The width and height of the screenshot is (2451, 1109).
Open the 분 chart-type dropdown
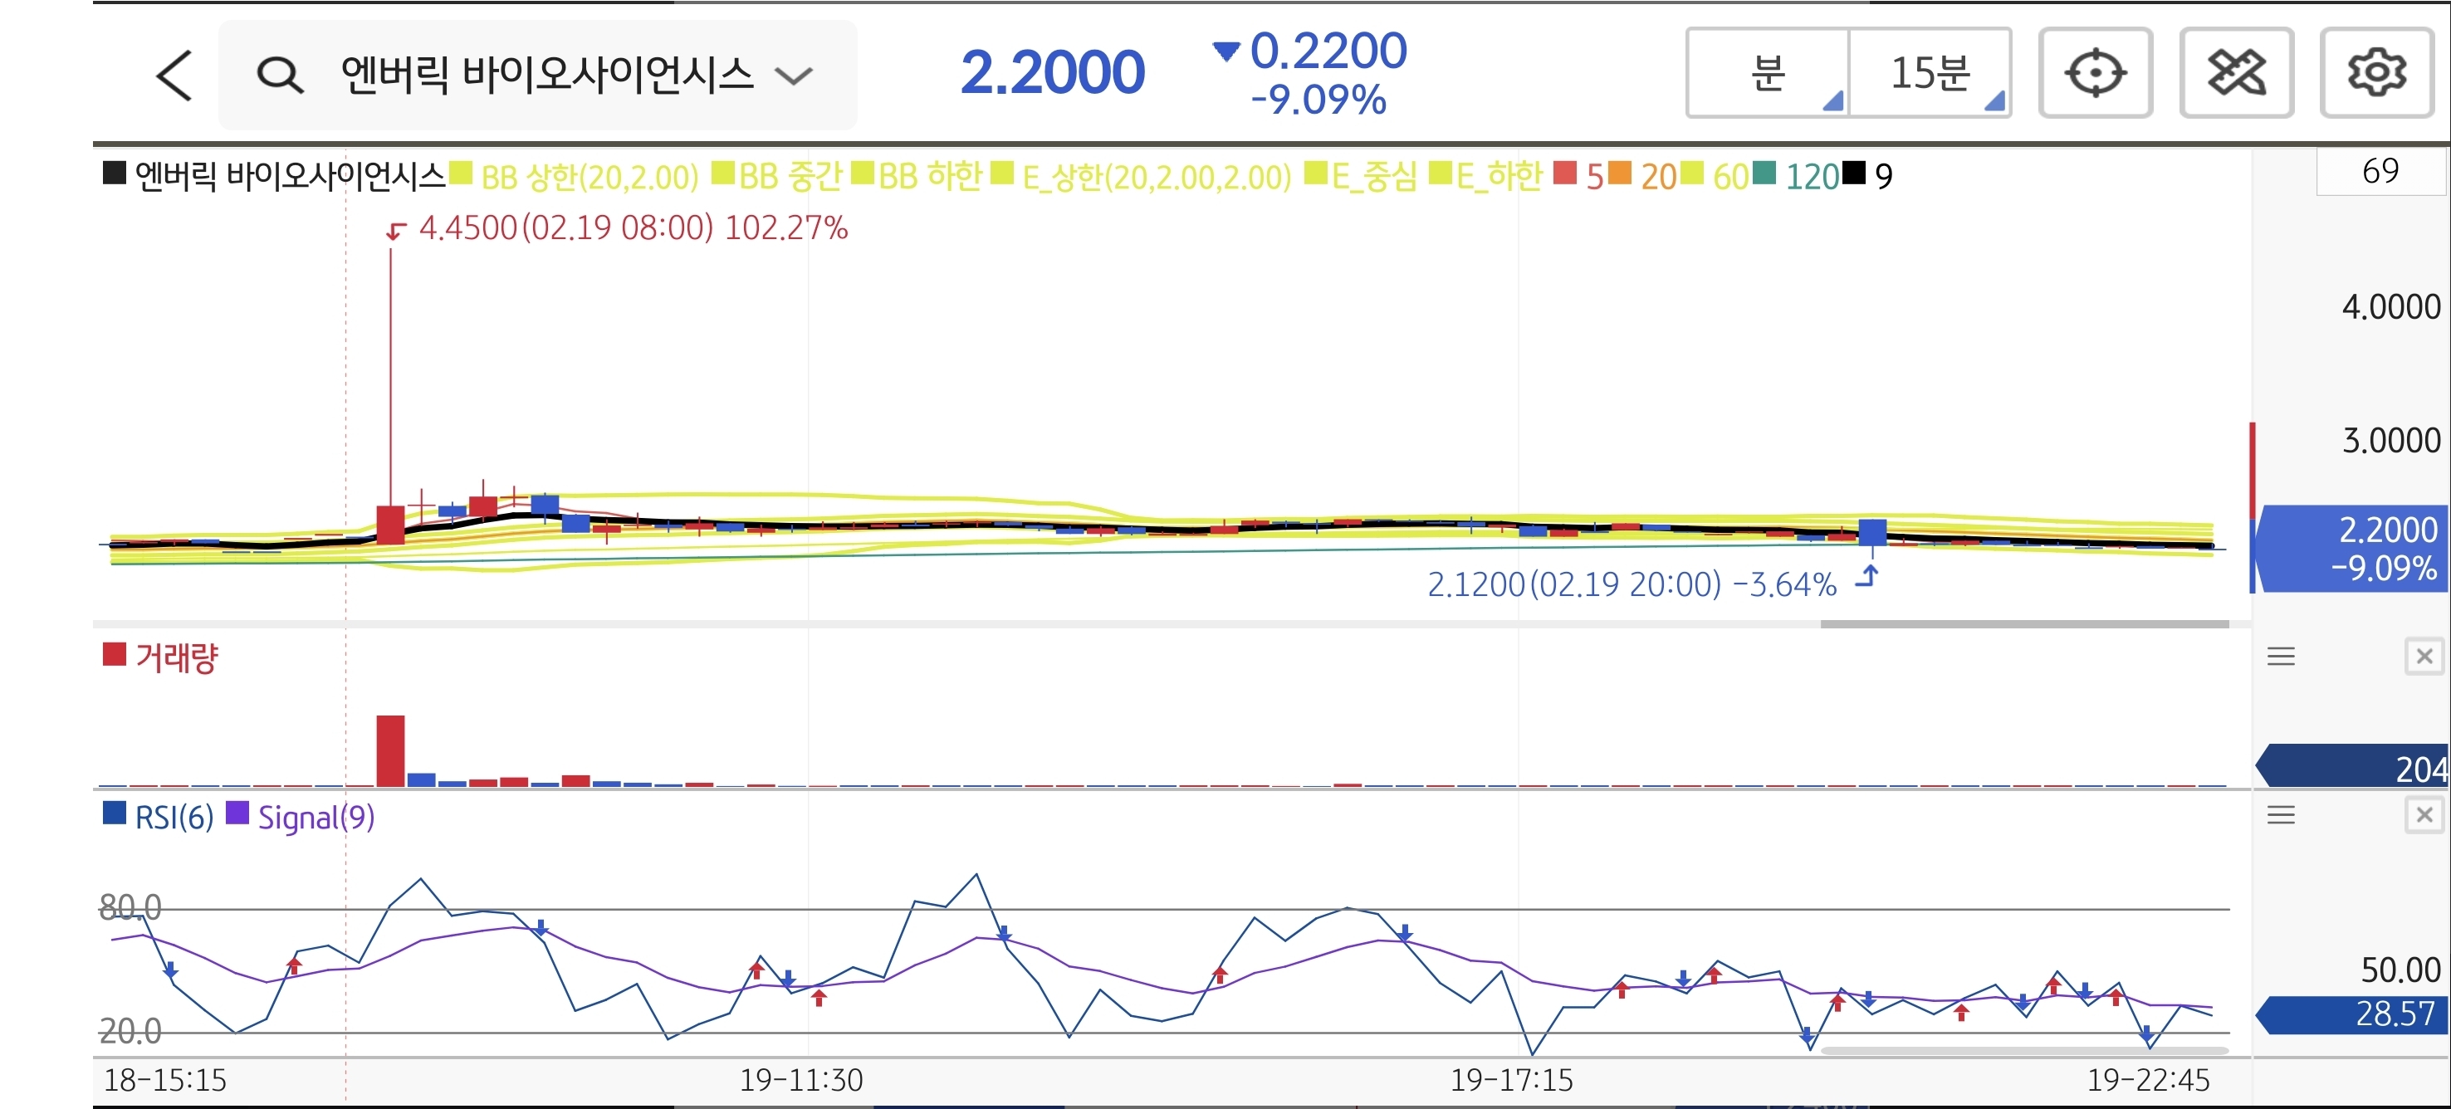pos(1768,73)
